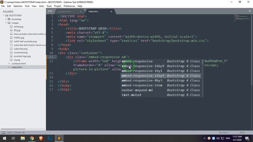Toggle sidebar via status bar icon

[4, 133]
